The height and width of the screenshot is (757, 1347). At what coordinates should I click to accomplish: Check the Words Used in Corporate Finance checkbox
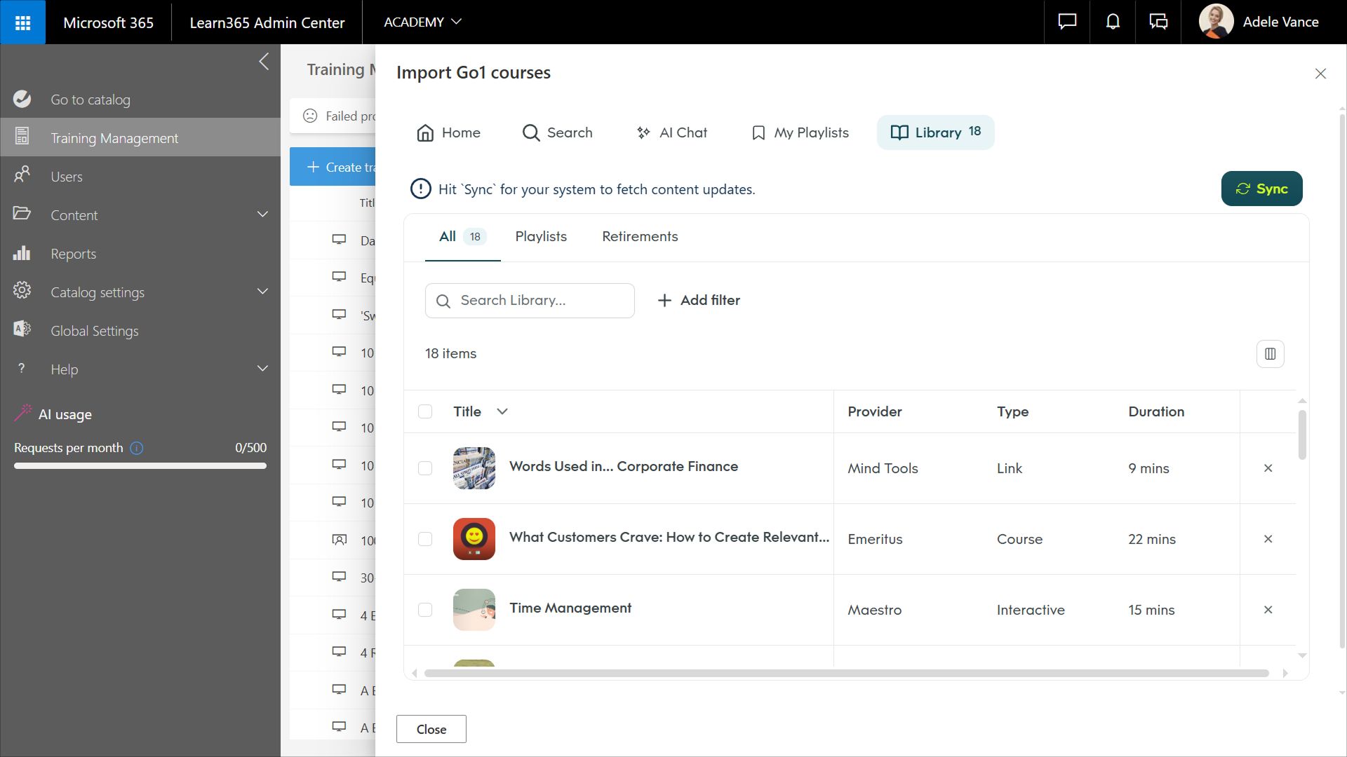(x=425, y=468)
